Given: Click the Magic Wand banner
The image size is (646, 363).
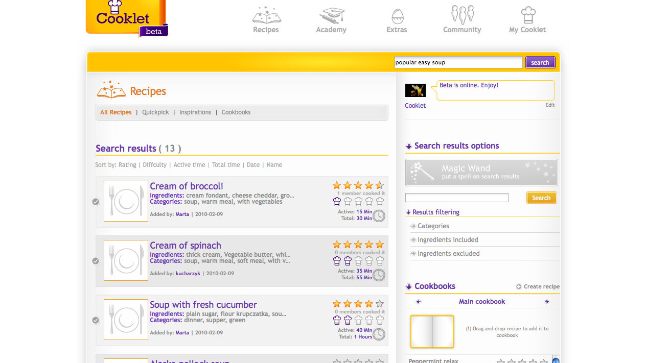Looking at the screenshot, I should coord(481,173).
